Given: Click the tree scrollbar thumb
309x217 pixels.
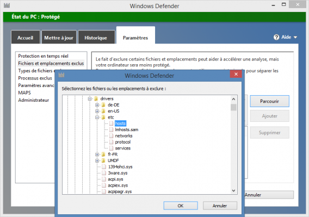Looking at the screenshot, I should [233, 108].
